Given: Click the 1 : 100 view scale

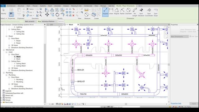Looking at the screenshot, I should [x=51, y=104].
